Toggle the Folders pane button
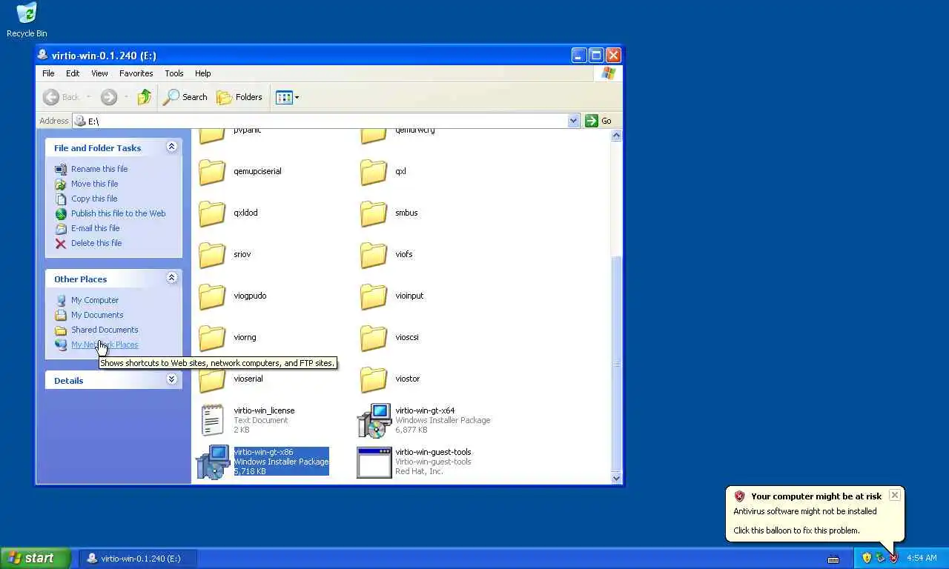This screenshot has width=949, height=569. (239, 97)
